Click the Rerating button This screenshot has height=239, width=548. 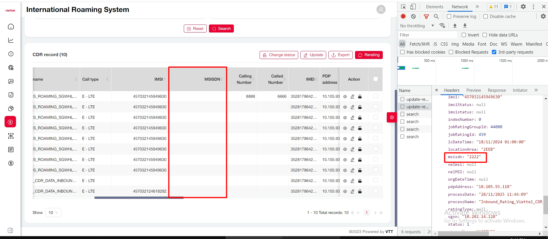tap(369, 55)
